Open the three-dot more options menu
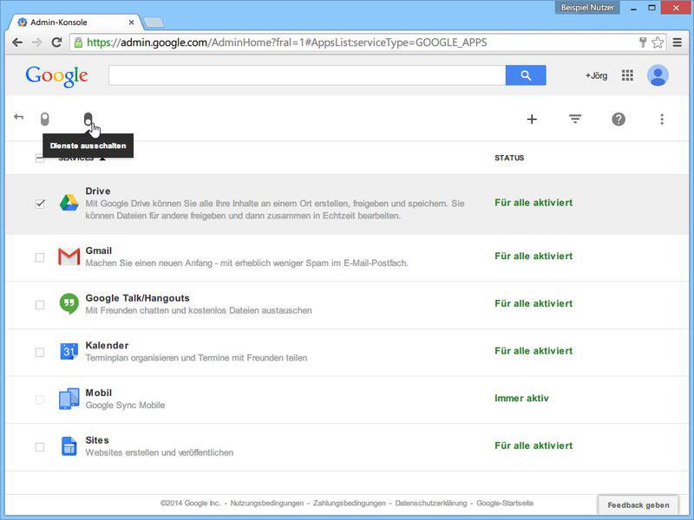 (x=662, y=119)
